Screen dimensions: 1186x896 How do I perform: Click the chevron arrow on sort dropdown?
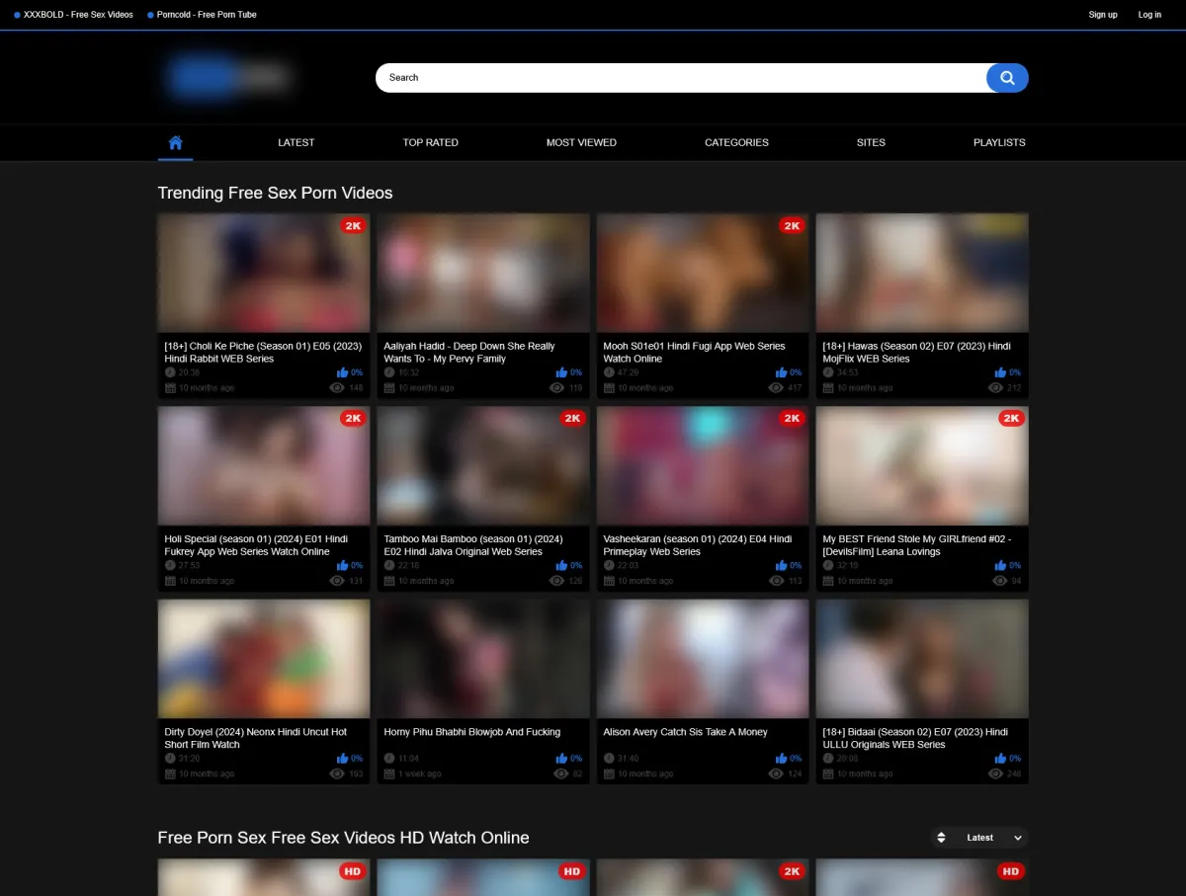click(1017, 838)
